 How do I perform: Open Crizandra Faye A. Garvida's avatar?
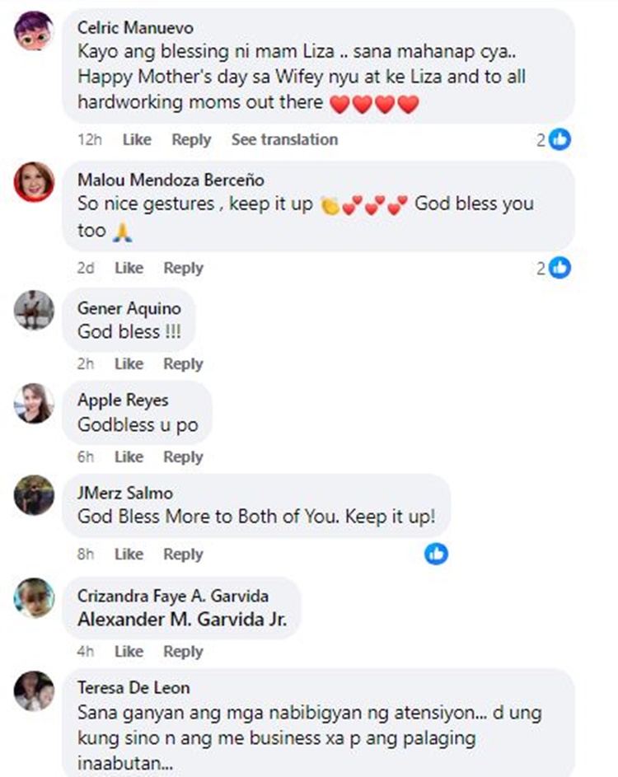(x=34, y=598)
